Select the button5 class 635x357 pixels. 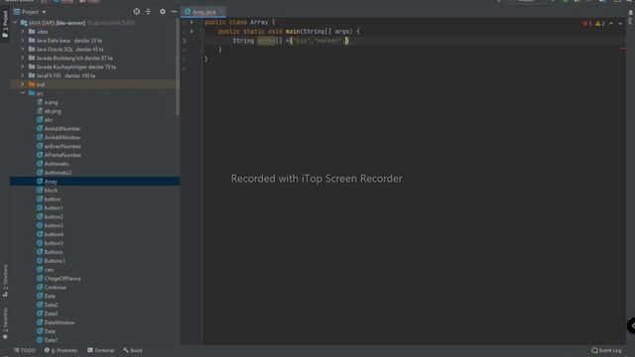point(50,243)
